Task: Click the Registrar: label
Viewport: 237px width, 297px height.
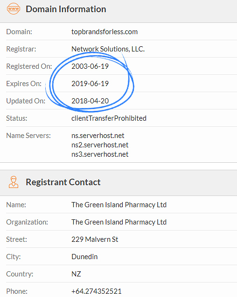Action: (x=21, y=49)
